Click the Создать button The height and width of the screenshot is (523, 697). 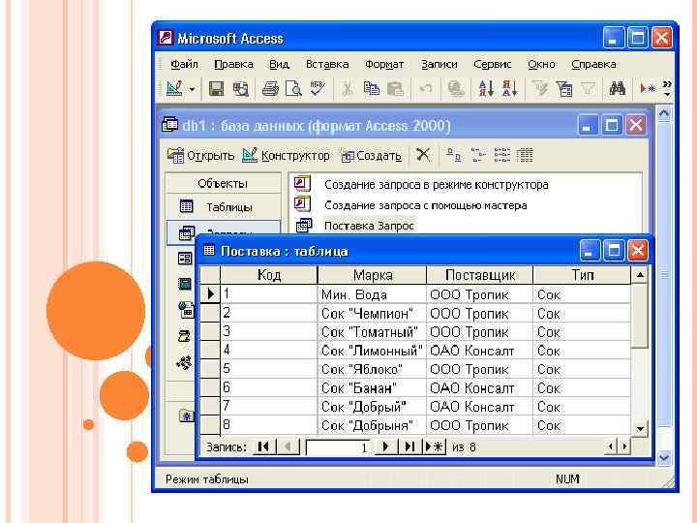tap(370, 156)
